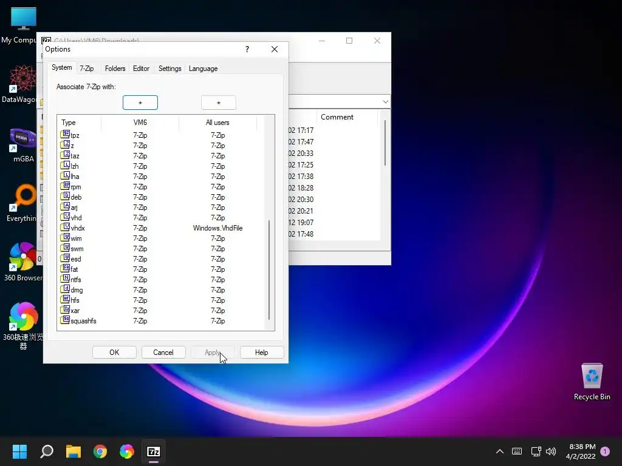The height and width of the screenshot is (466, 622).
Task: Select the dmg file type icon
Action: 65,289
